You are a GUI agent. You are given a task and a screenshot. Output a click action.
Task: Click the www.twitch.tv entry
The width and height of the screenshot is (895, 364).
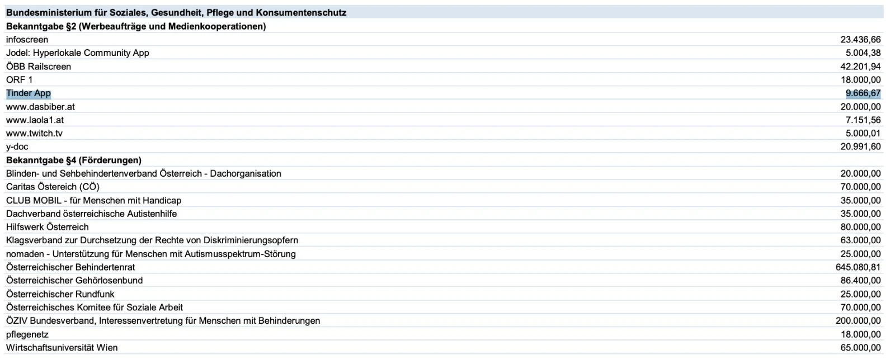click(34, 134)
